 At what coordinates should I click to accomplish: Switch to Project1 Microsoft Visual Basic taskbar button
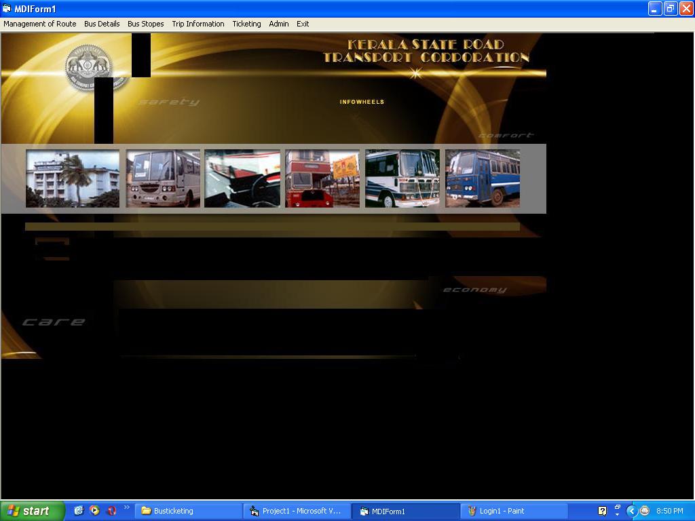tap(297, 511)
